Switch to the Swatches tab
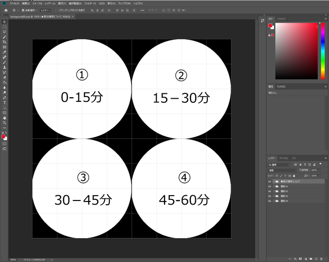Viewport: 329px width, 262px height. point(281,19)
